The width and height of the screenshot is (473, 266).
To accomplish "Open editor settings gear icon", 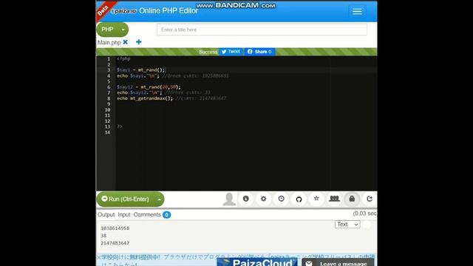I will (x=263, y=199).
